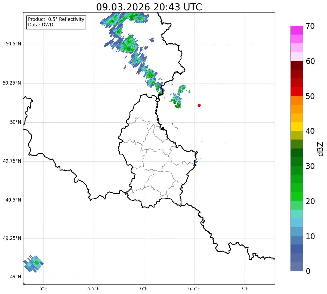Click the colorbar 0 tick label
Screen dimensions: 327x294
pos(308,271)
